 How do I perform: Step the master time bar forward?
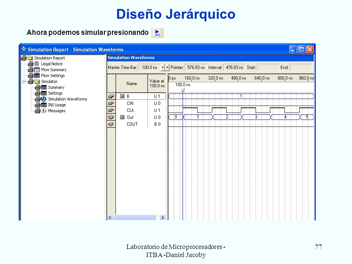pos(167,67)
